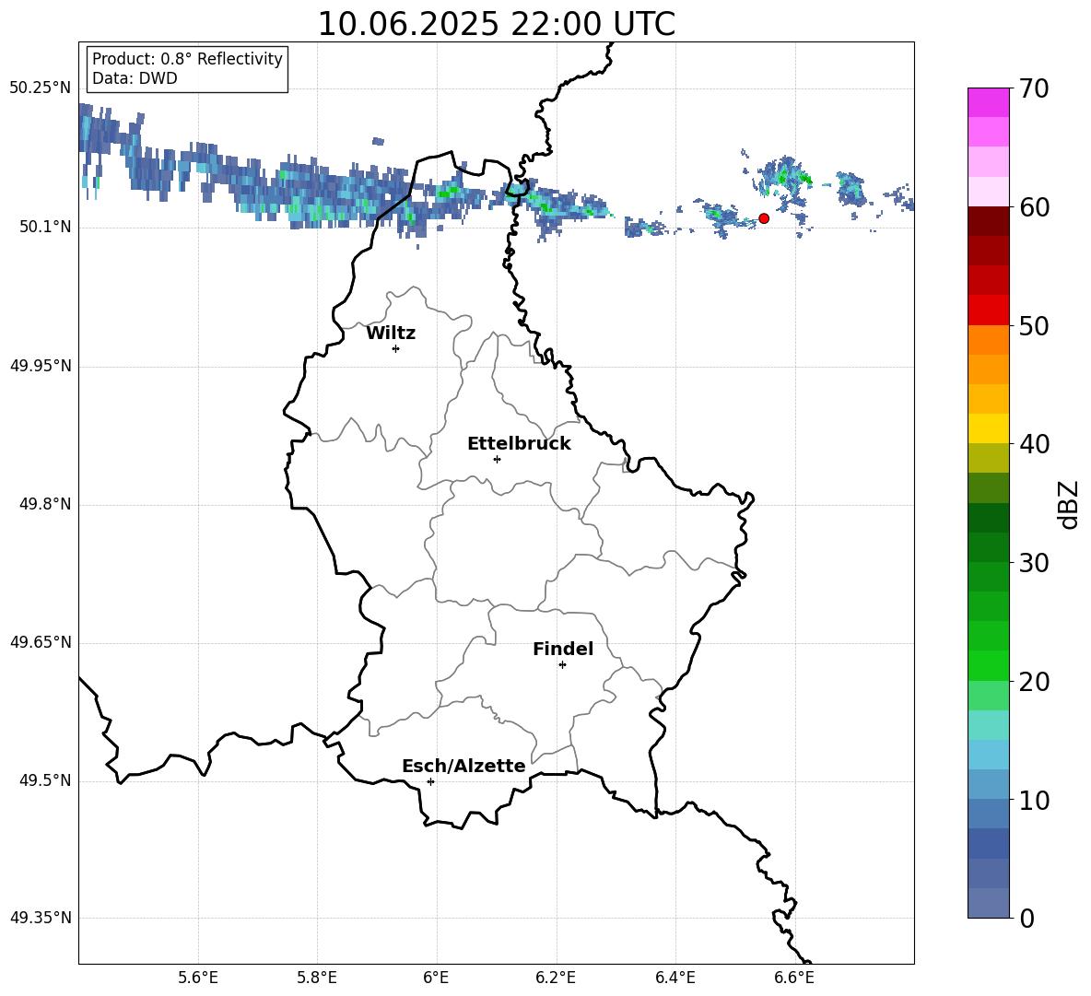The height and width of the screenshot is (996, 1091).
Task: Click the 6°E longitude label
Action: tap(436, 978)
